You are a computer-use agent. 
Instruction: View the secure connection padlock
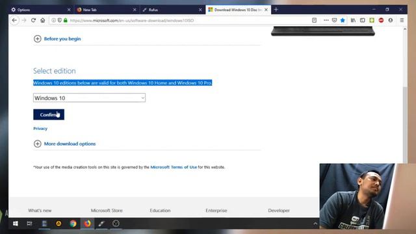point(66,20)
